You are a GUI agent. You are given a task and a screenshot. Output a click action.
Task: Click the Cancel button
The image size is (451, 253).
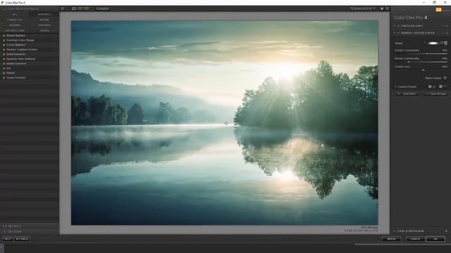[415, 239]
